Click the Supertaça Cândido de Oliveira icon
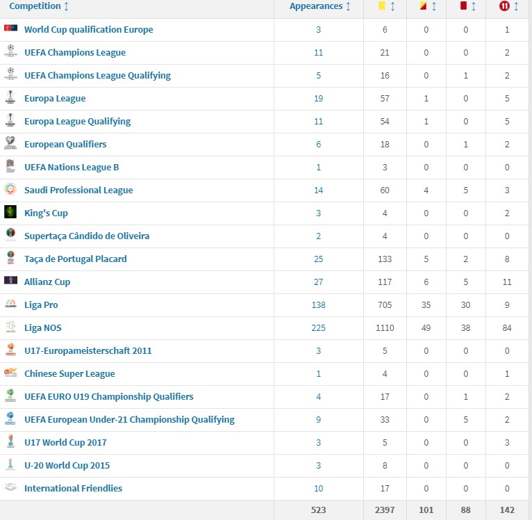 [10, 234]
